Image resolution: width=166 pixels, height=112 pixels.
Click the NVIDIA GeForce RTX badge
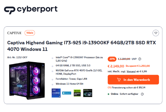77,93
